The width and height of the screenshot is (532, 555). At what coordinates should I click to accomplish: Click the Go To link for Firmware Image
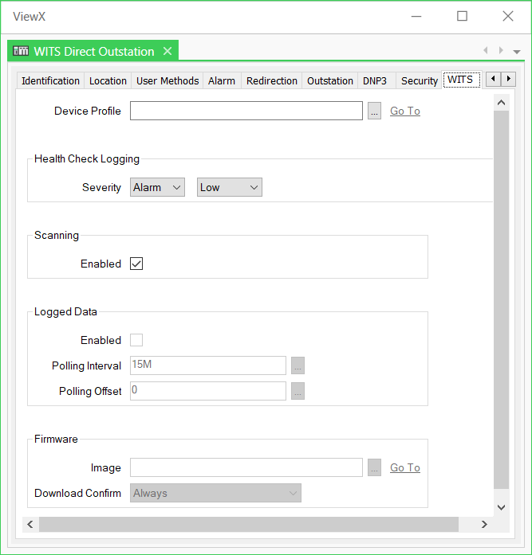[x=404, y=468]
